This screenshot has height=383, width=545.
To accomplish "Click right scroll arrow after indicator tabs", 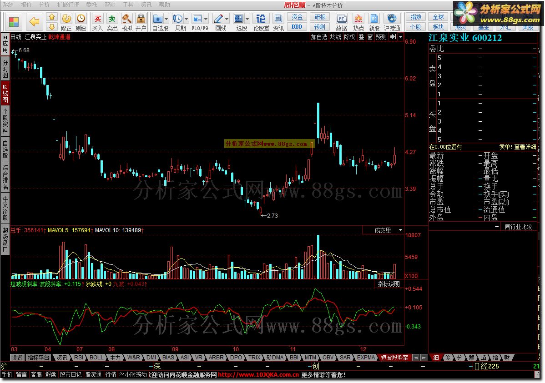I will pyautogui.click(x=424, y=357).
